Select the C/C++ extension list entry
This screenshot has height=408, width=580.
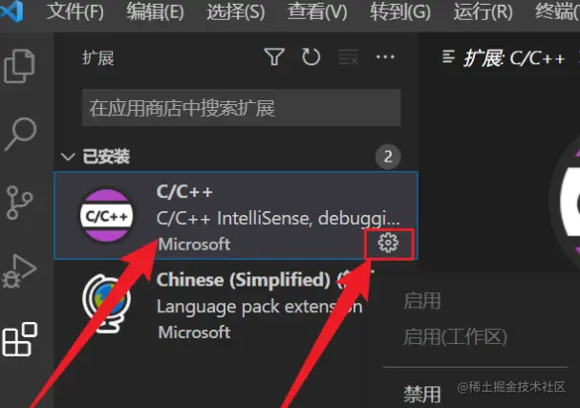pyautogui.click(x=236, y=215)
